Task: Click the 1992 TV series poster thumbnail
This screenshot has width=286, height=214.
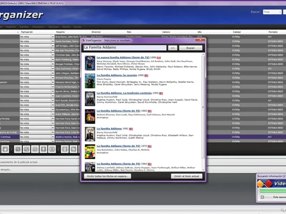Action: pyautogui.click(x=90, y=117)
